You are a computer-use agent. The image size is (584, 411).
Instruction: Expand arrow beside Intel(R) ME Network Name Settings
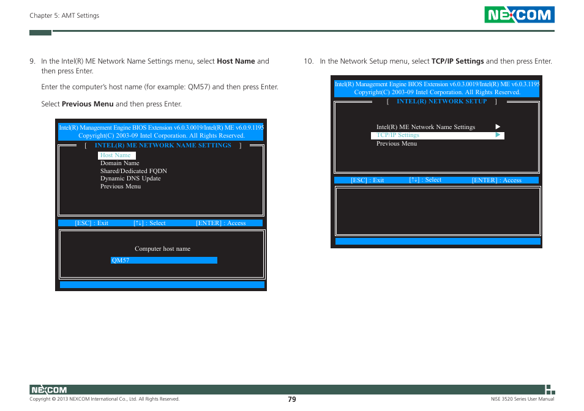498,127
